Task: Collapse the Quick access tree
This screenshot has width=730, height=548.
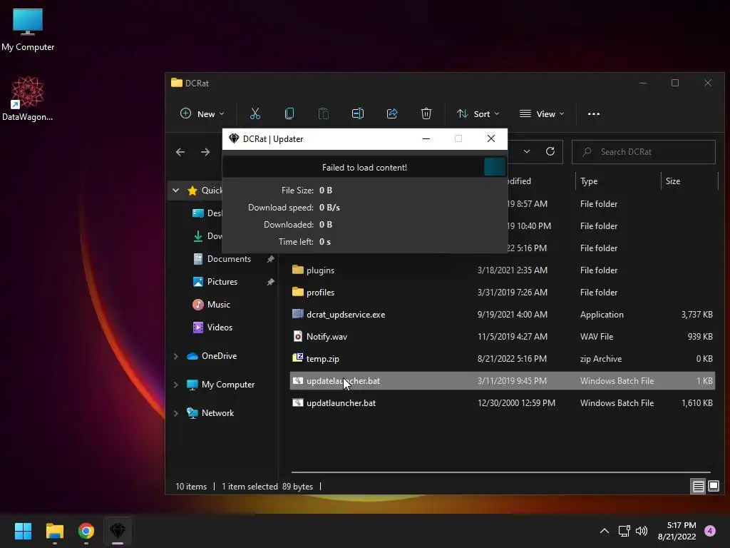Action: click(175, 190)
